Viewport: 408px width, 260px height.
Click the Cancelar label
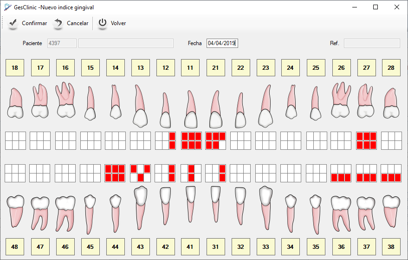(x=78, y=23)
